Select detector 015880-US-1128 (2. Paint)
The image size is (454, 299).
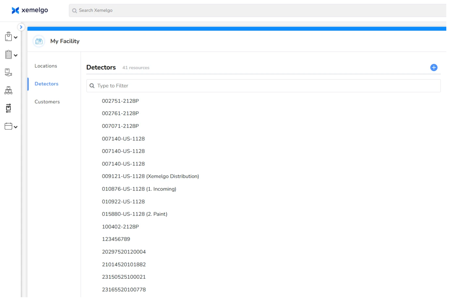[134, 214]
